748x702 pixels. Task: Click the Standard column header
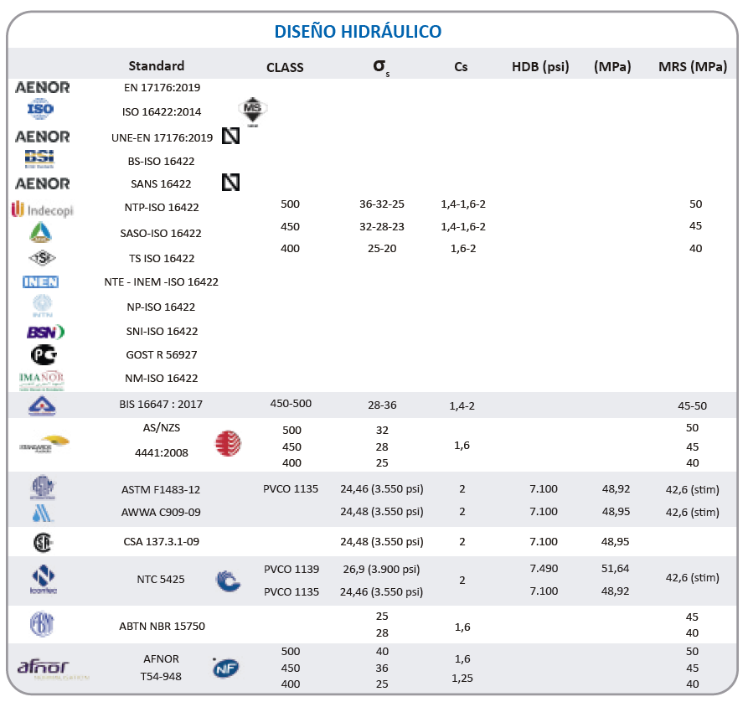[x=157, y=66]
